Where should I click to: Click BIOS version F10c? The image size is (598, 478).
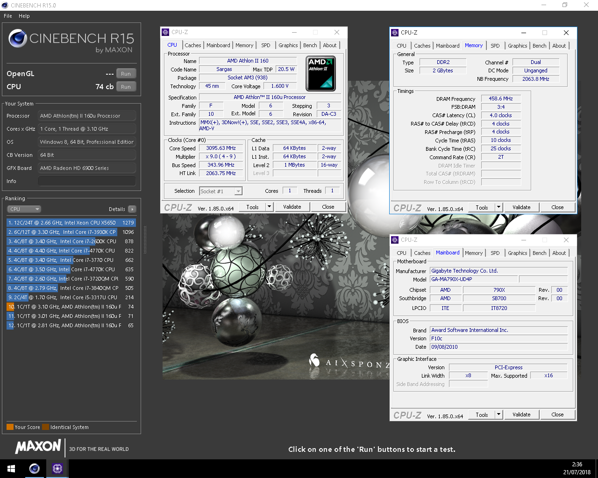coord(498,338)
